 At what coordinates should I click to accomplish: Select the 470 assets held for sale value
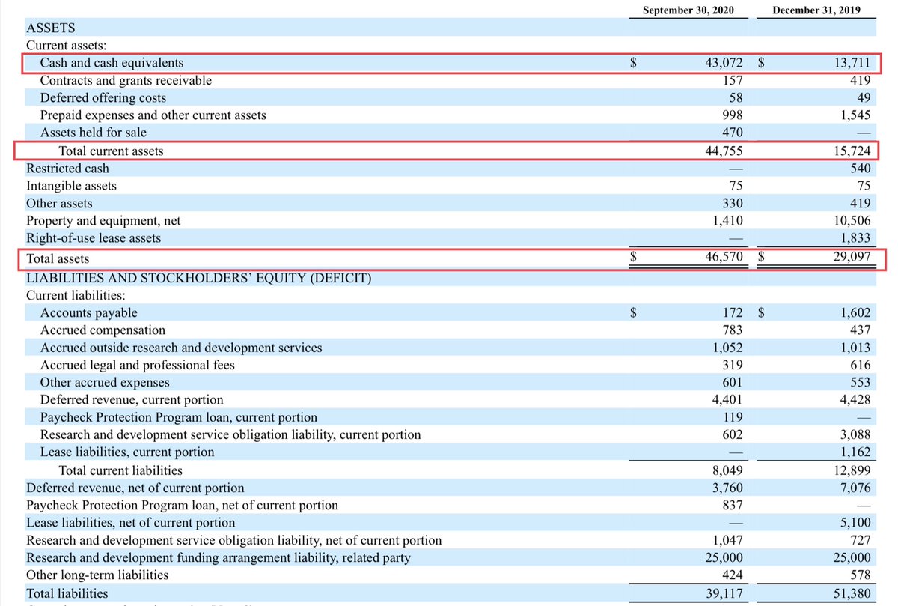click(x=731, y=133)
